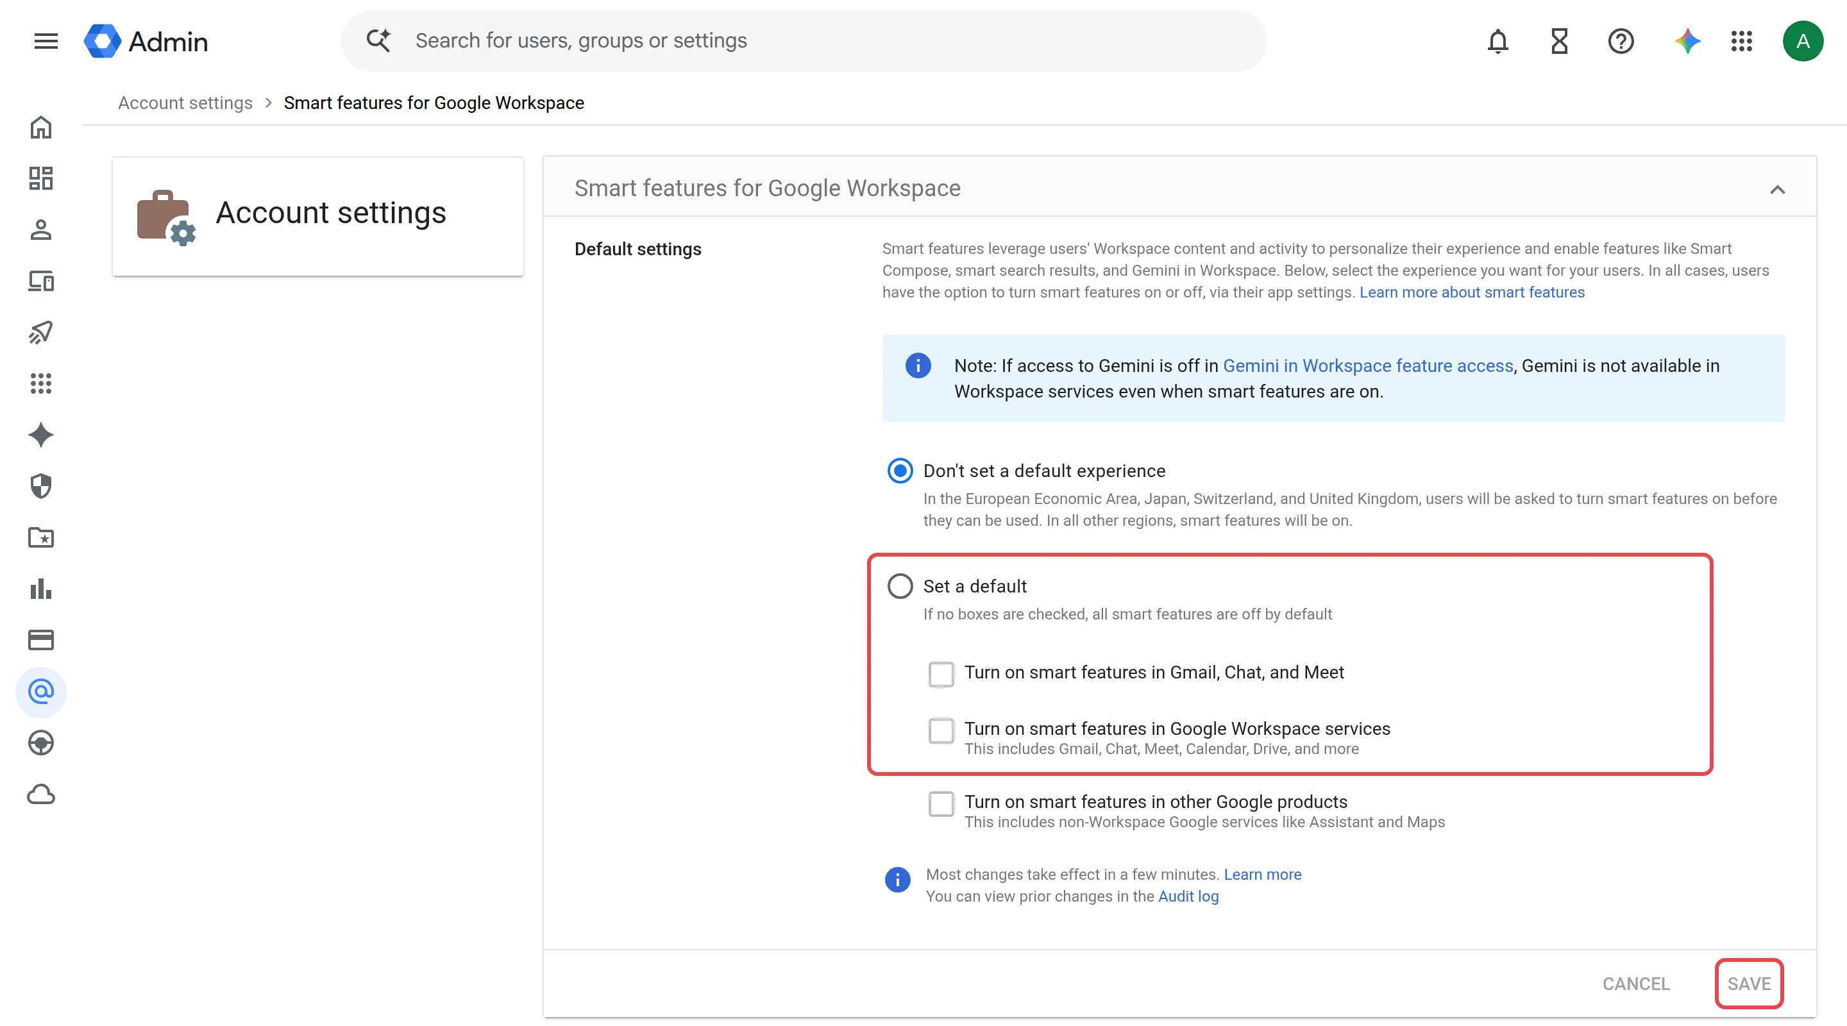Check smart features in other Google products
This screenshot has width=1847, height=1026.
(941, 803)
